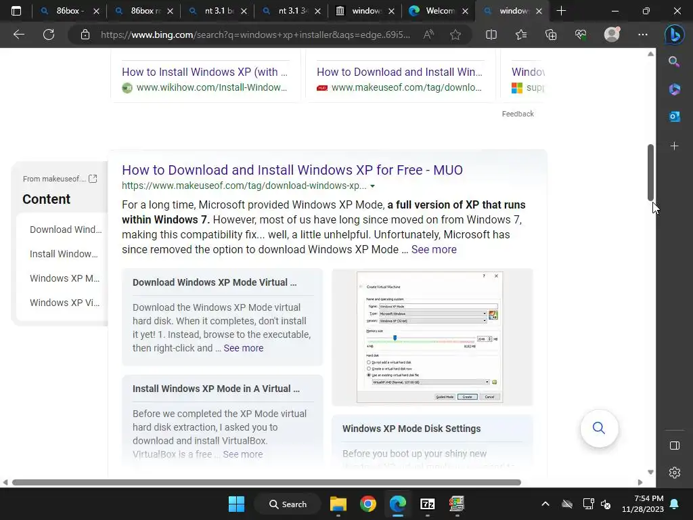693x520 pixels.
Task: Open sidebar settings gear
Action: coord(675,473)
